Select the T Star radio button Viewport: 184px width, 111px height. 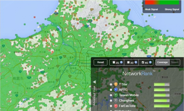[x=111, y=84]
